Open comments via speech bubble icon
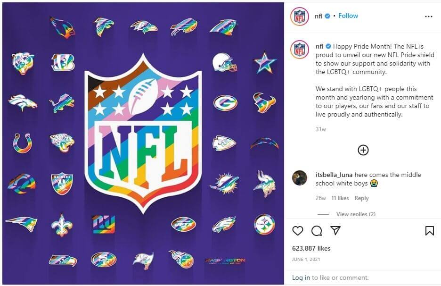441x286 pixels. click(317, 230)
